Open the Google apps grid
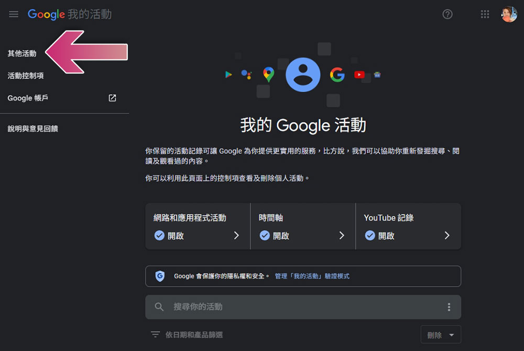This screenshot has height=351, width=524. 485,14
